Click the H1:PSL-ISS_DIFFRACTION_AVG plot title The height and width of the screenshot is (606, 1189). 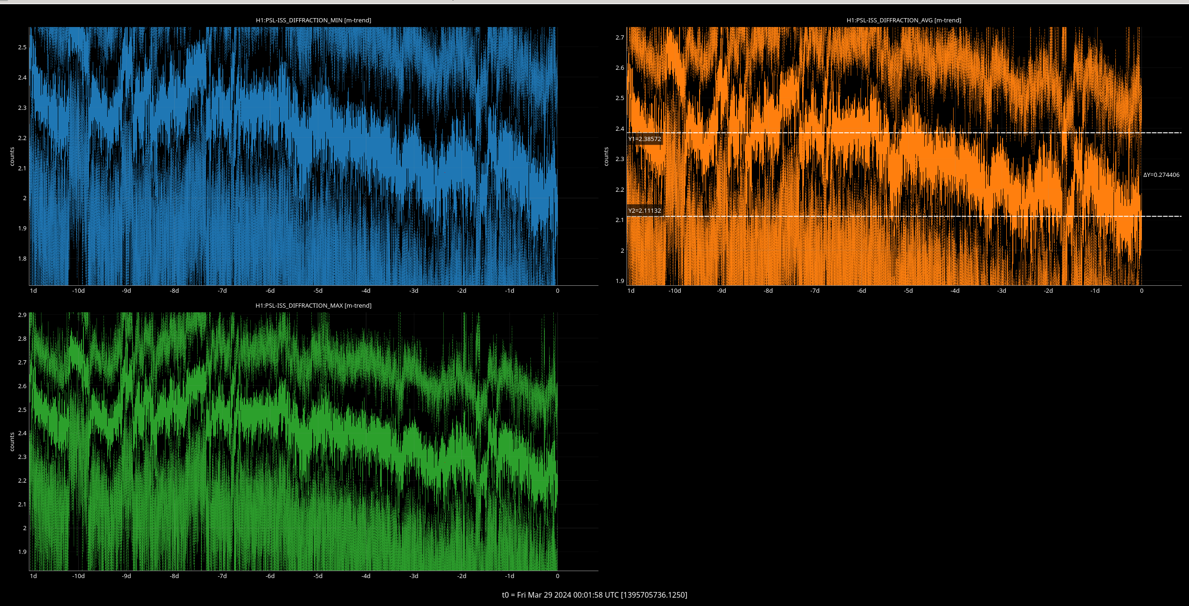pos(903,20)
